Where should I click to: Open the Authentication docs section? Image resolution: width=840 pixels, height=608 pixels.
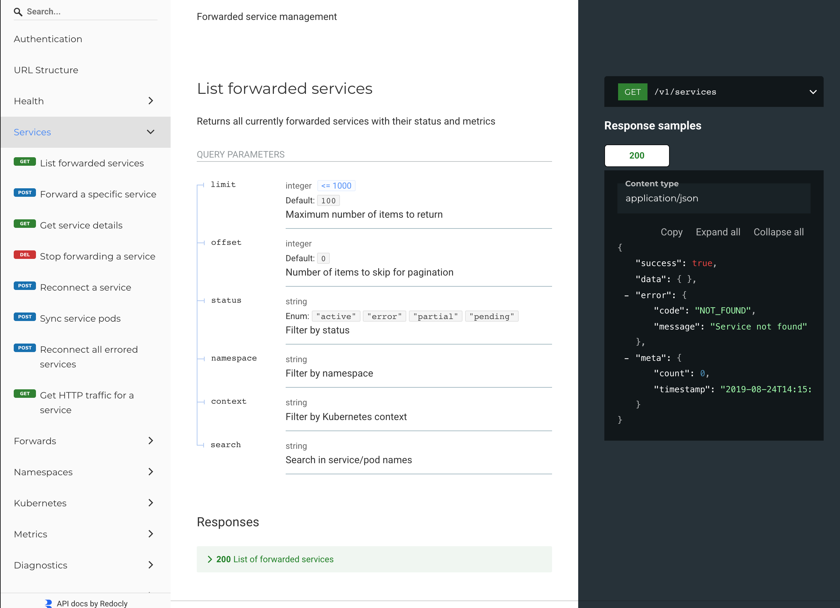[x=48, y=39]
